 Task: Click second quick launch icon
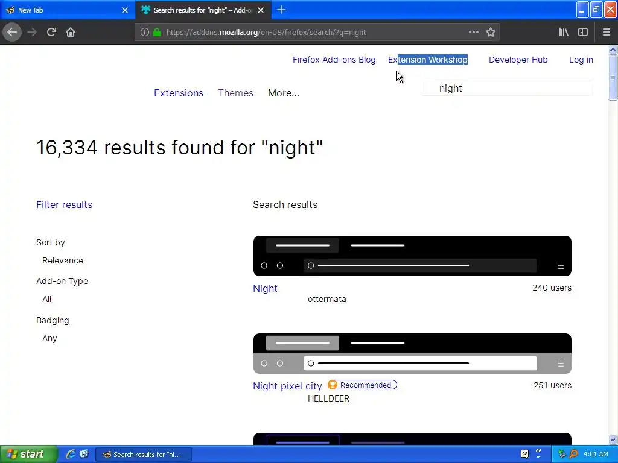pyautogui.click(x=84, y=454)
